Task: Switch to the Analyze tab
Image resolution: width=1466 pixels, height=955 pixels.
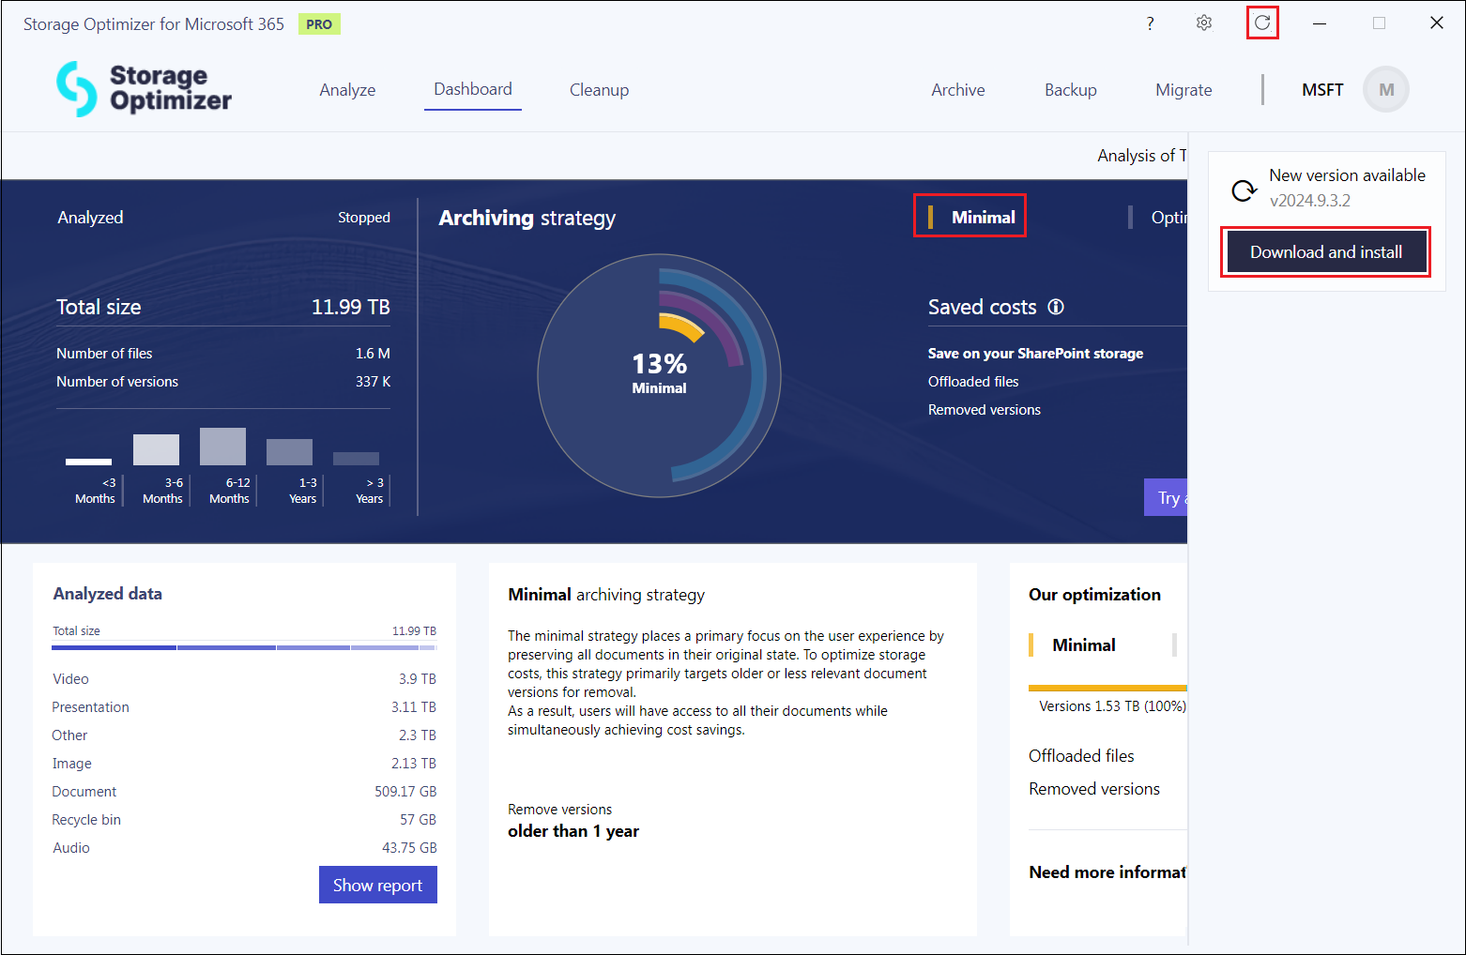Action: click(x=347, y=90)
